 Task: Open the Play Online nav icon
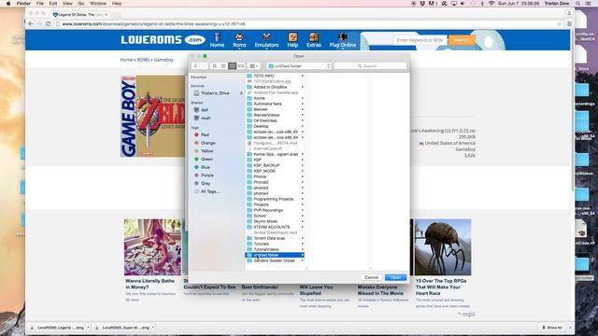pyautogui.click(x=343, y=40)
